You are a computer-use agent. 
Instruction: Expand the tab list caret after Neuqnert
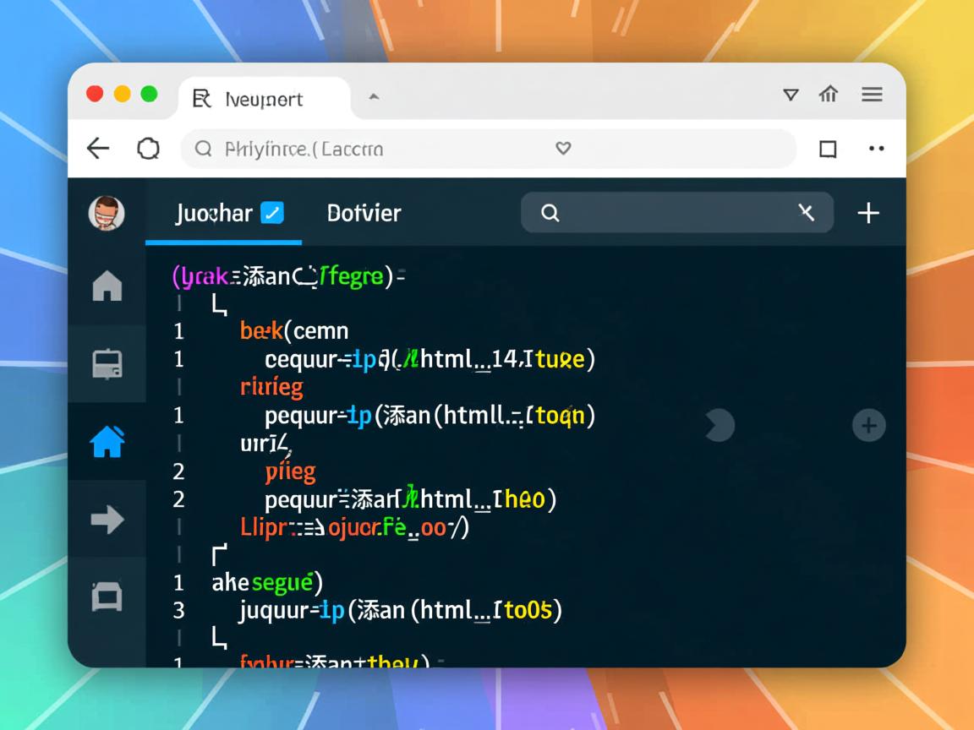tap(373, 98)
